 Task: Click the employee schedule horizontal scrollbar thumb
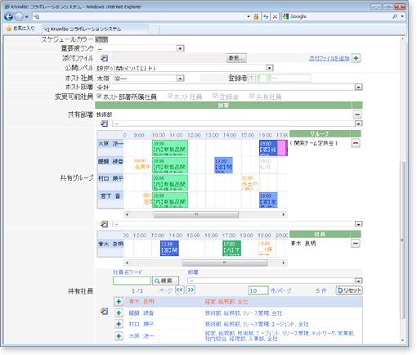coord(224,263)
